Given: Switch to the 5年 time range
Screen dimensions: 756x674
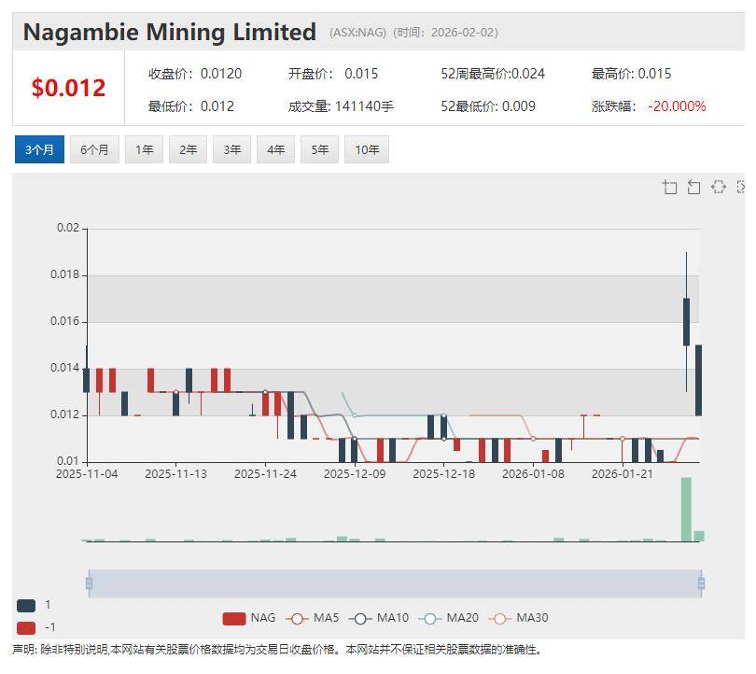Looking at the screenshot, I should 319,149.
